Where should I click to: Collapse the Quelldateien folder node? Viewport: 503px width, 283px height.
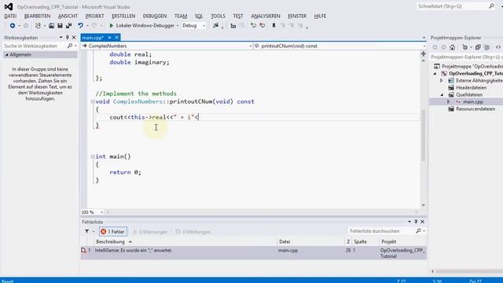(442, 94)
